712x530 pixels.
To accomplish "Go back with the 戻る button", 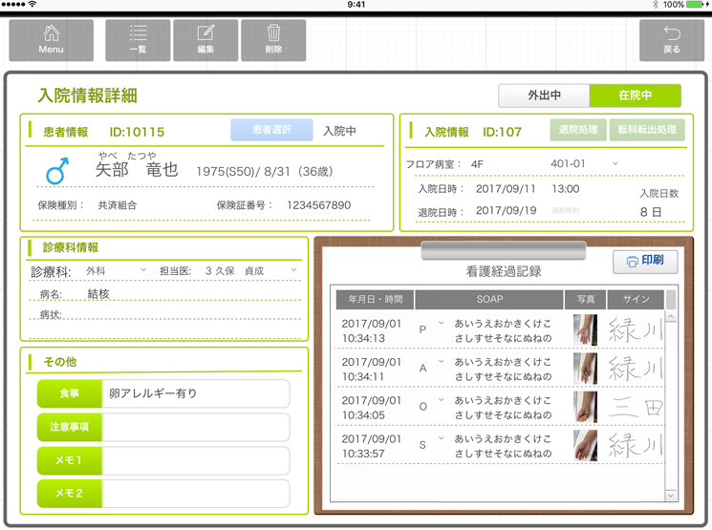I will point(671,40).
